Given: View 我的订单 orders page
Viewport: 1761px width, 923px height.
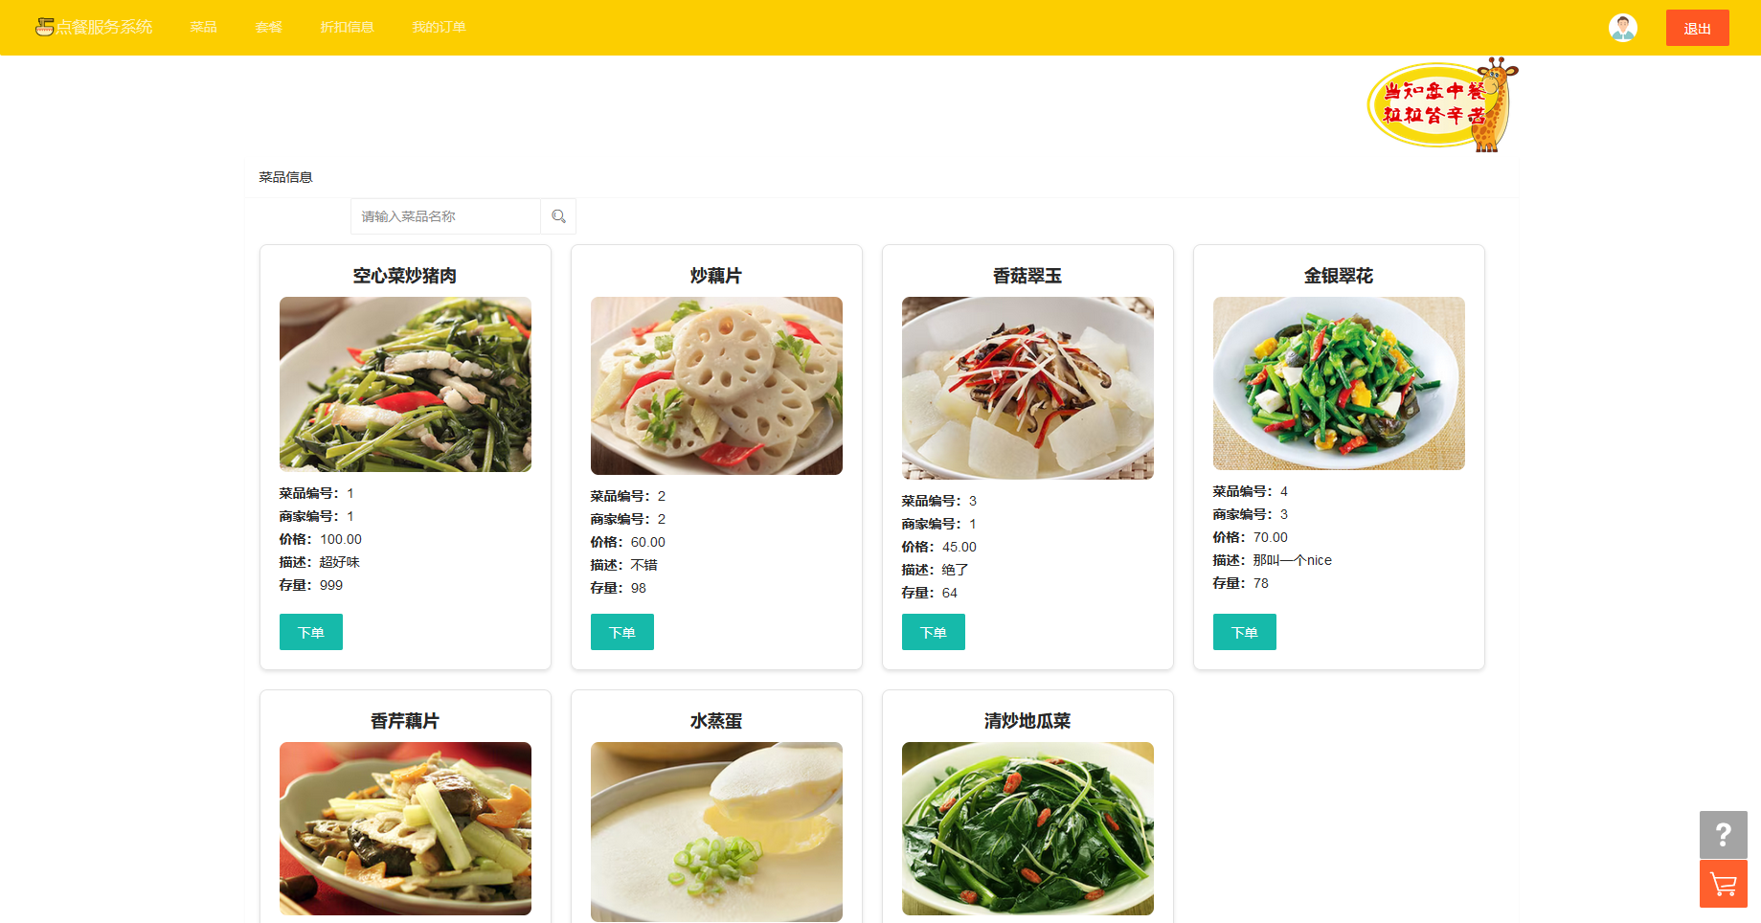Looking at the screenshot, I should (x=439, y=27).
